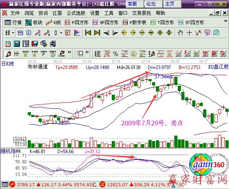The height and width of the screenshot is (189, 229).
Task: Select the vertical lines grid tool
Action: (x=17, y=54)
